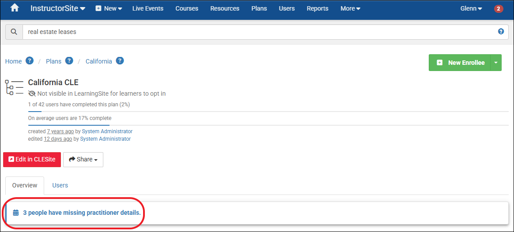Open the New menu in navbar
The width and height of the screenshot is (514, 232).
(109, 8)
